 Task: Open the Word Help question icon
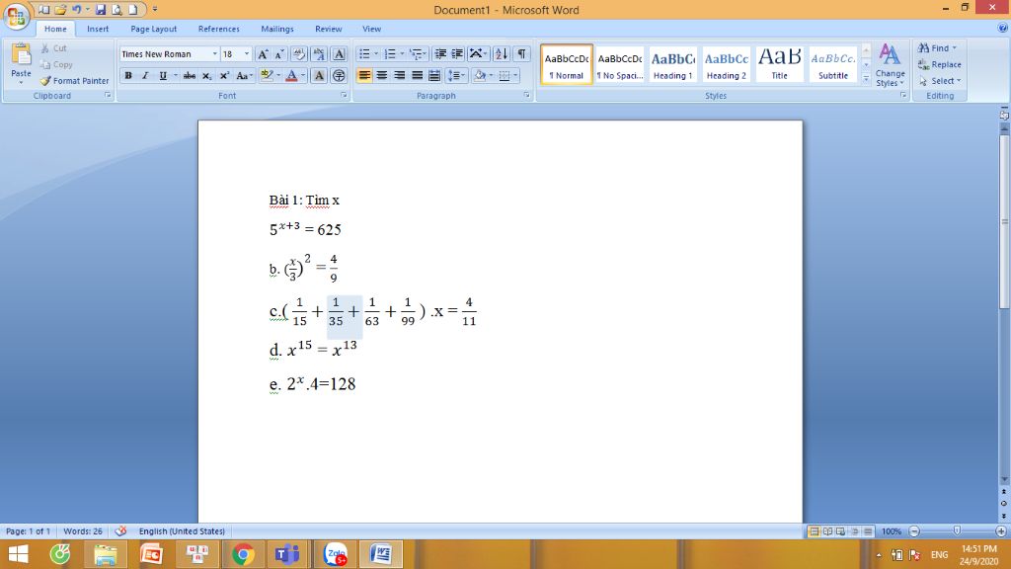coord(1003,28)
